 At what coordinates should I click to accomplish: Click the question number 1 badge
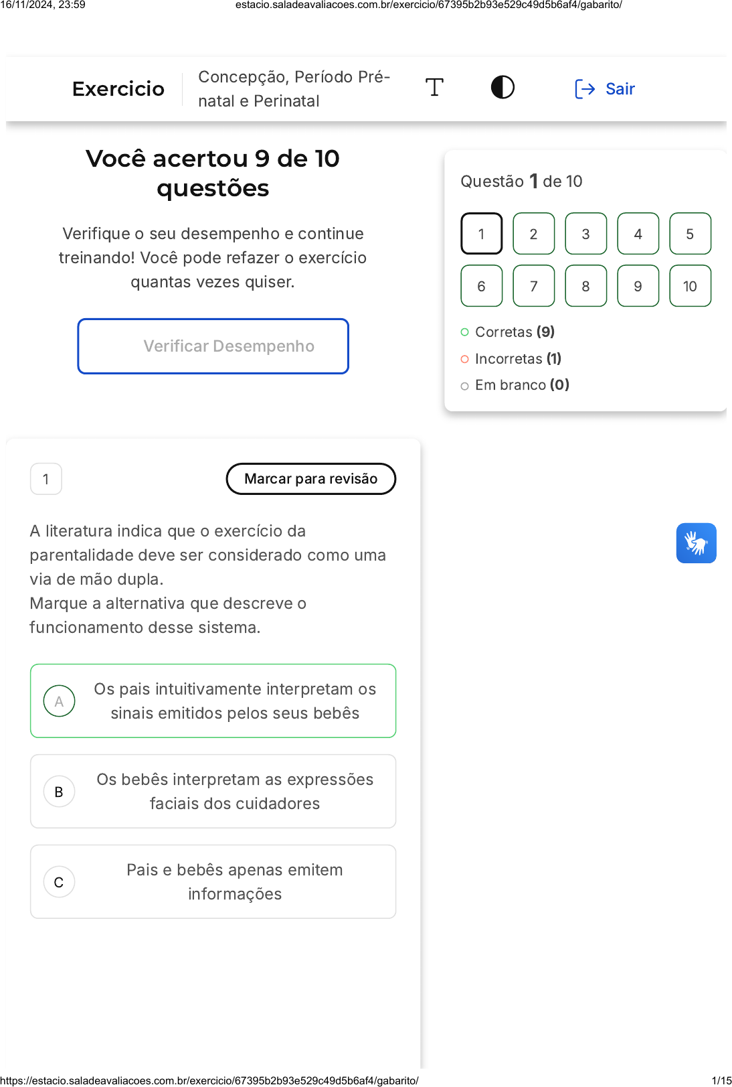pyautogui.click(x=46, y=479)
